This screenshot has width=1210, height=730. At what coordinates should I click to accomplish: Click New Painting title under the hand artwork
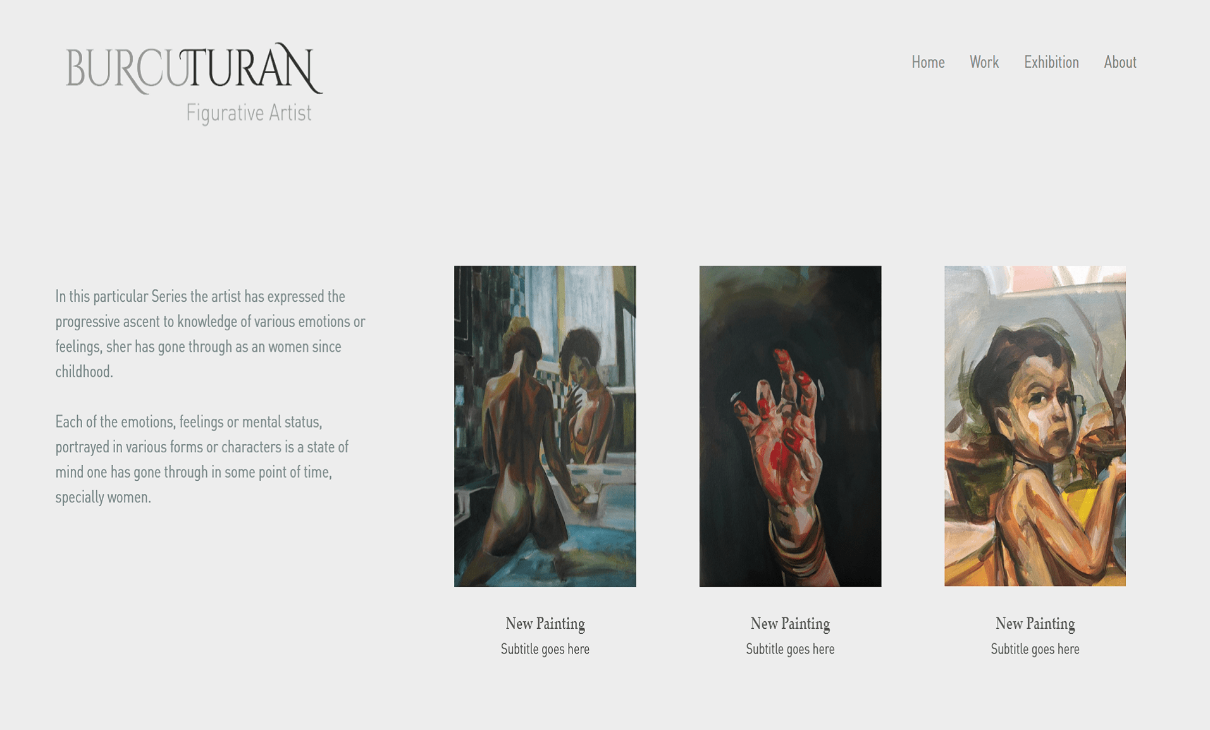[790, 624]
